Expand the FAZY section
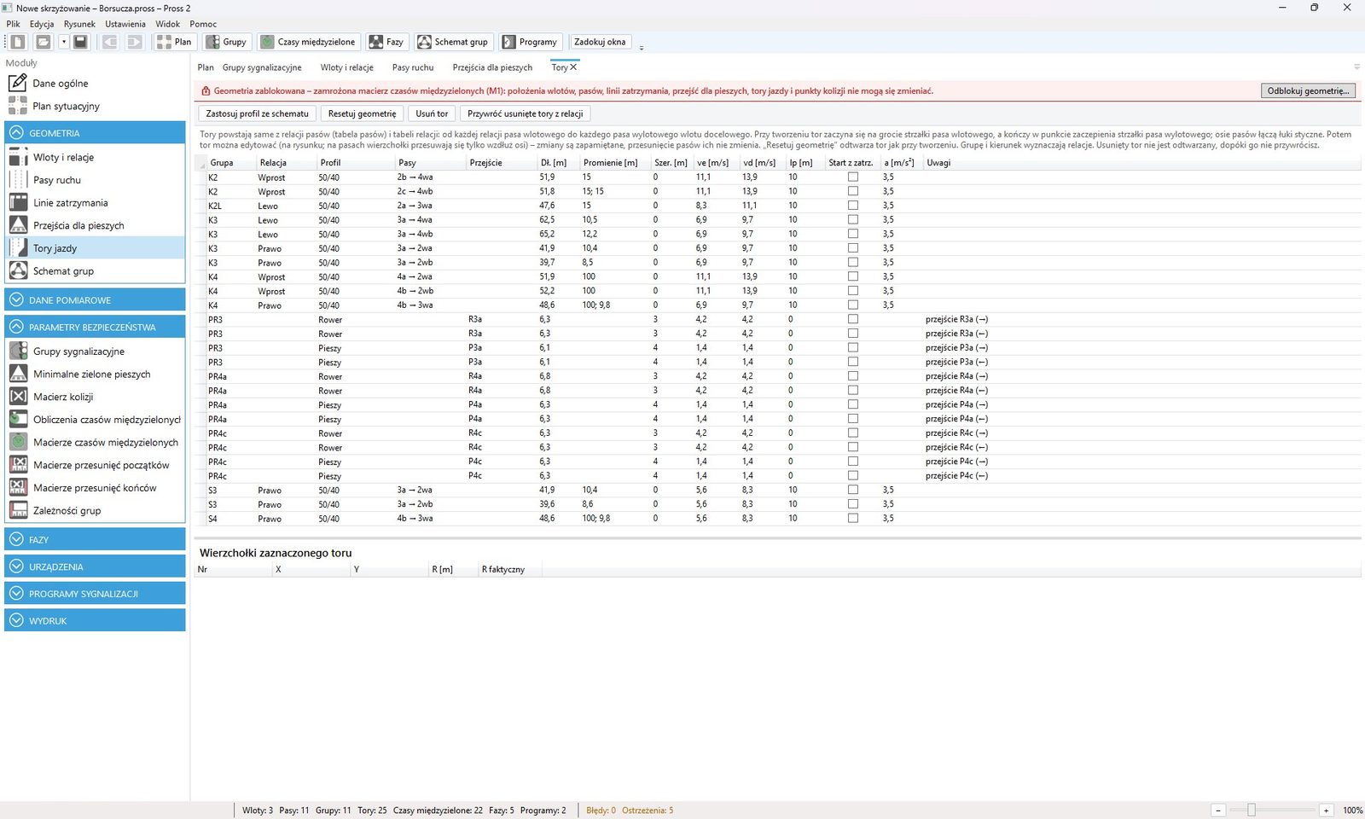The width and height of the screenshot is (1365, 819). [x=95, y=539]
